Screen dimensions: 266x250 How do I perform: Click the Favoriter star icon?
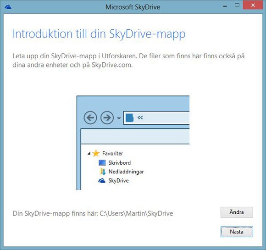point(96,153)
